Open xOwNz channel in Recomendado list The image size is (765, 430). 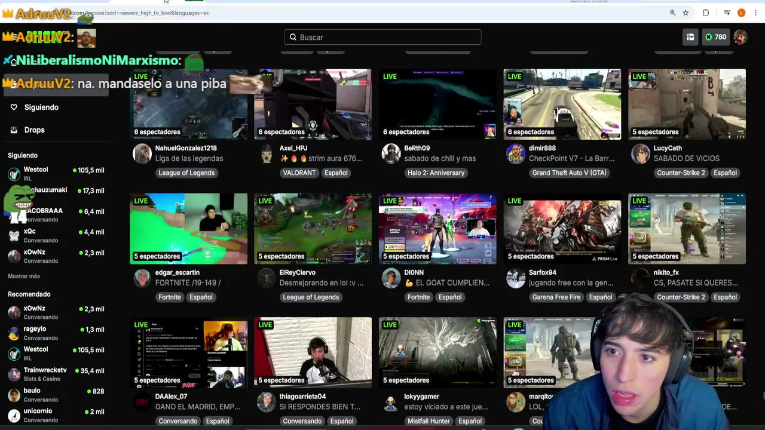point(56,312)
